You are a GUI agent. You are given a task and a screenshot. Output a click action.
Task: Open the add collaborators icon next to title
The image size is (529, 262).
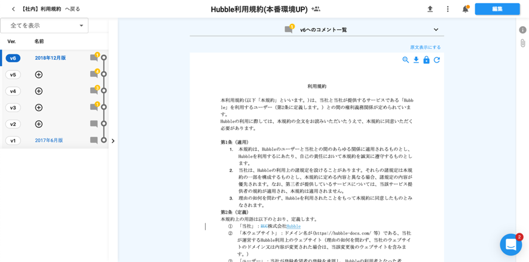316,9
